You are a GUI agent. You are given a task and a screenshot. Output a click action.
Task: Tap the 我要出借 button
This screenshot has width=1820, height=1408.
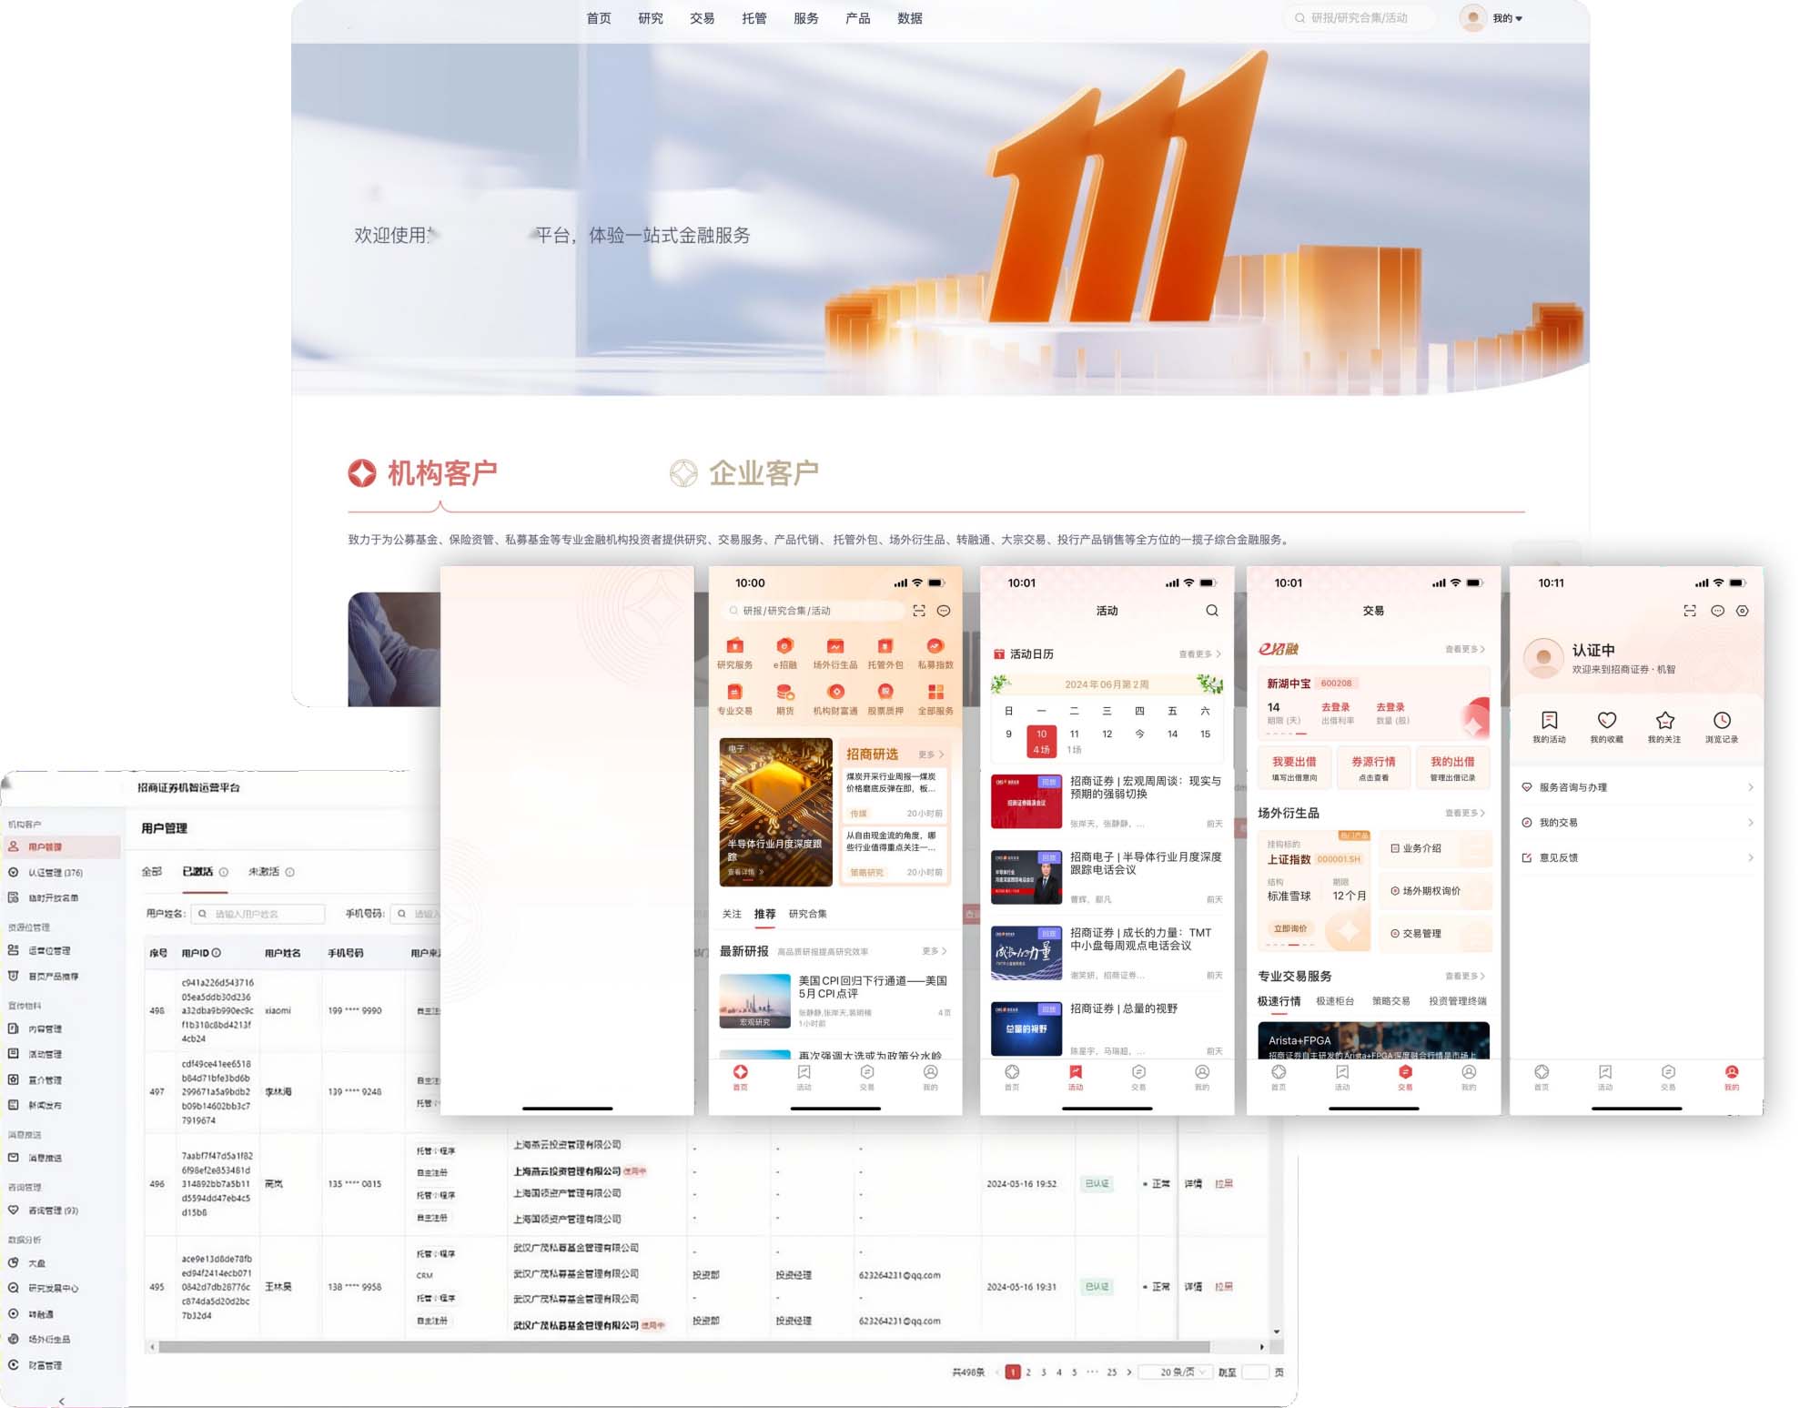[x=1294, y=767]
